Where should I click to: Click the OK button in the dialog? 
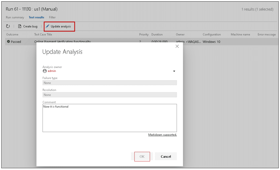[x=142, y=156]
